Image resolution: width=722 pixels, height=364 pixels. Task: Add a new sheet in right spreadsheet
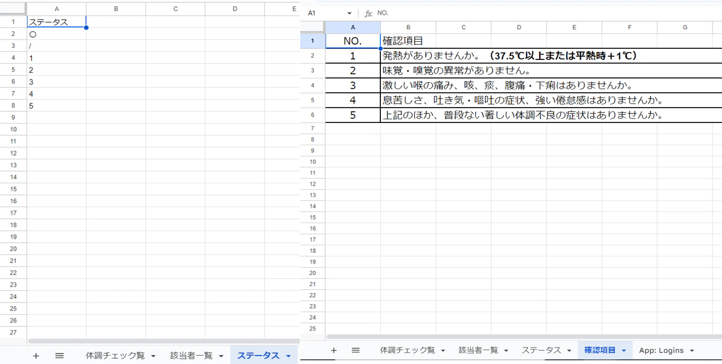click(334, 350)
